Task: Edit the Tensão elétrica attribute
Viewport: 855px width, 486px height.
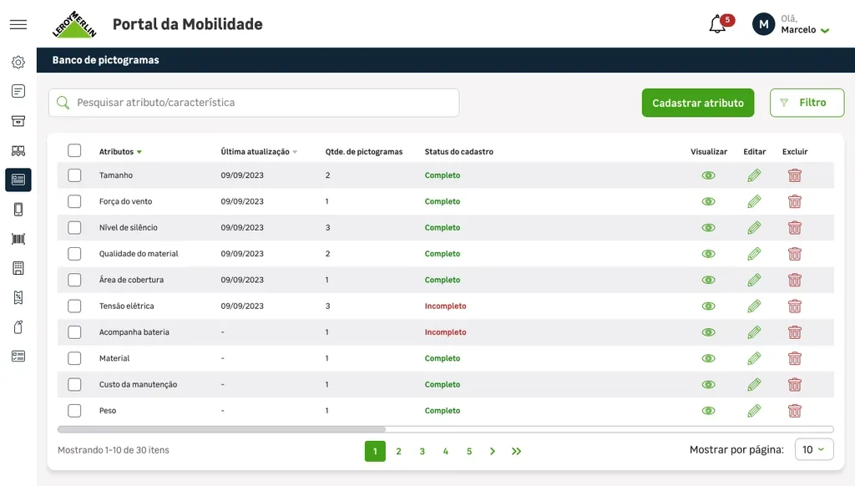Action: 754,306
